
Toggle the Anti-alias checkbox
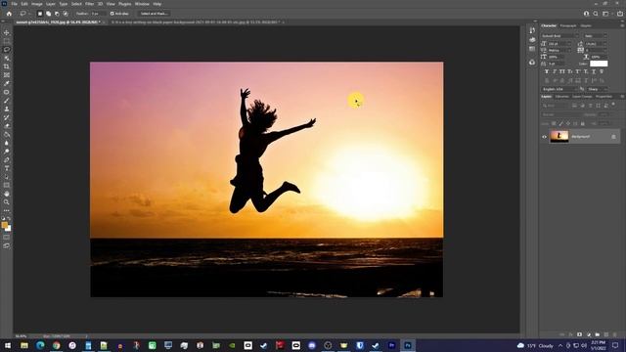(112, 14)
